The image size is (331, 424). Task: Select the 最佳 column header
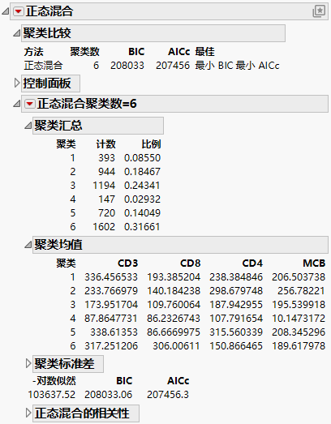(205, 52)
